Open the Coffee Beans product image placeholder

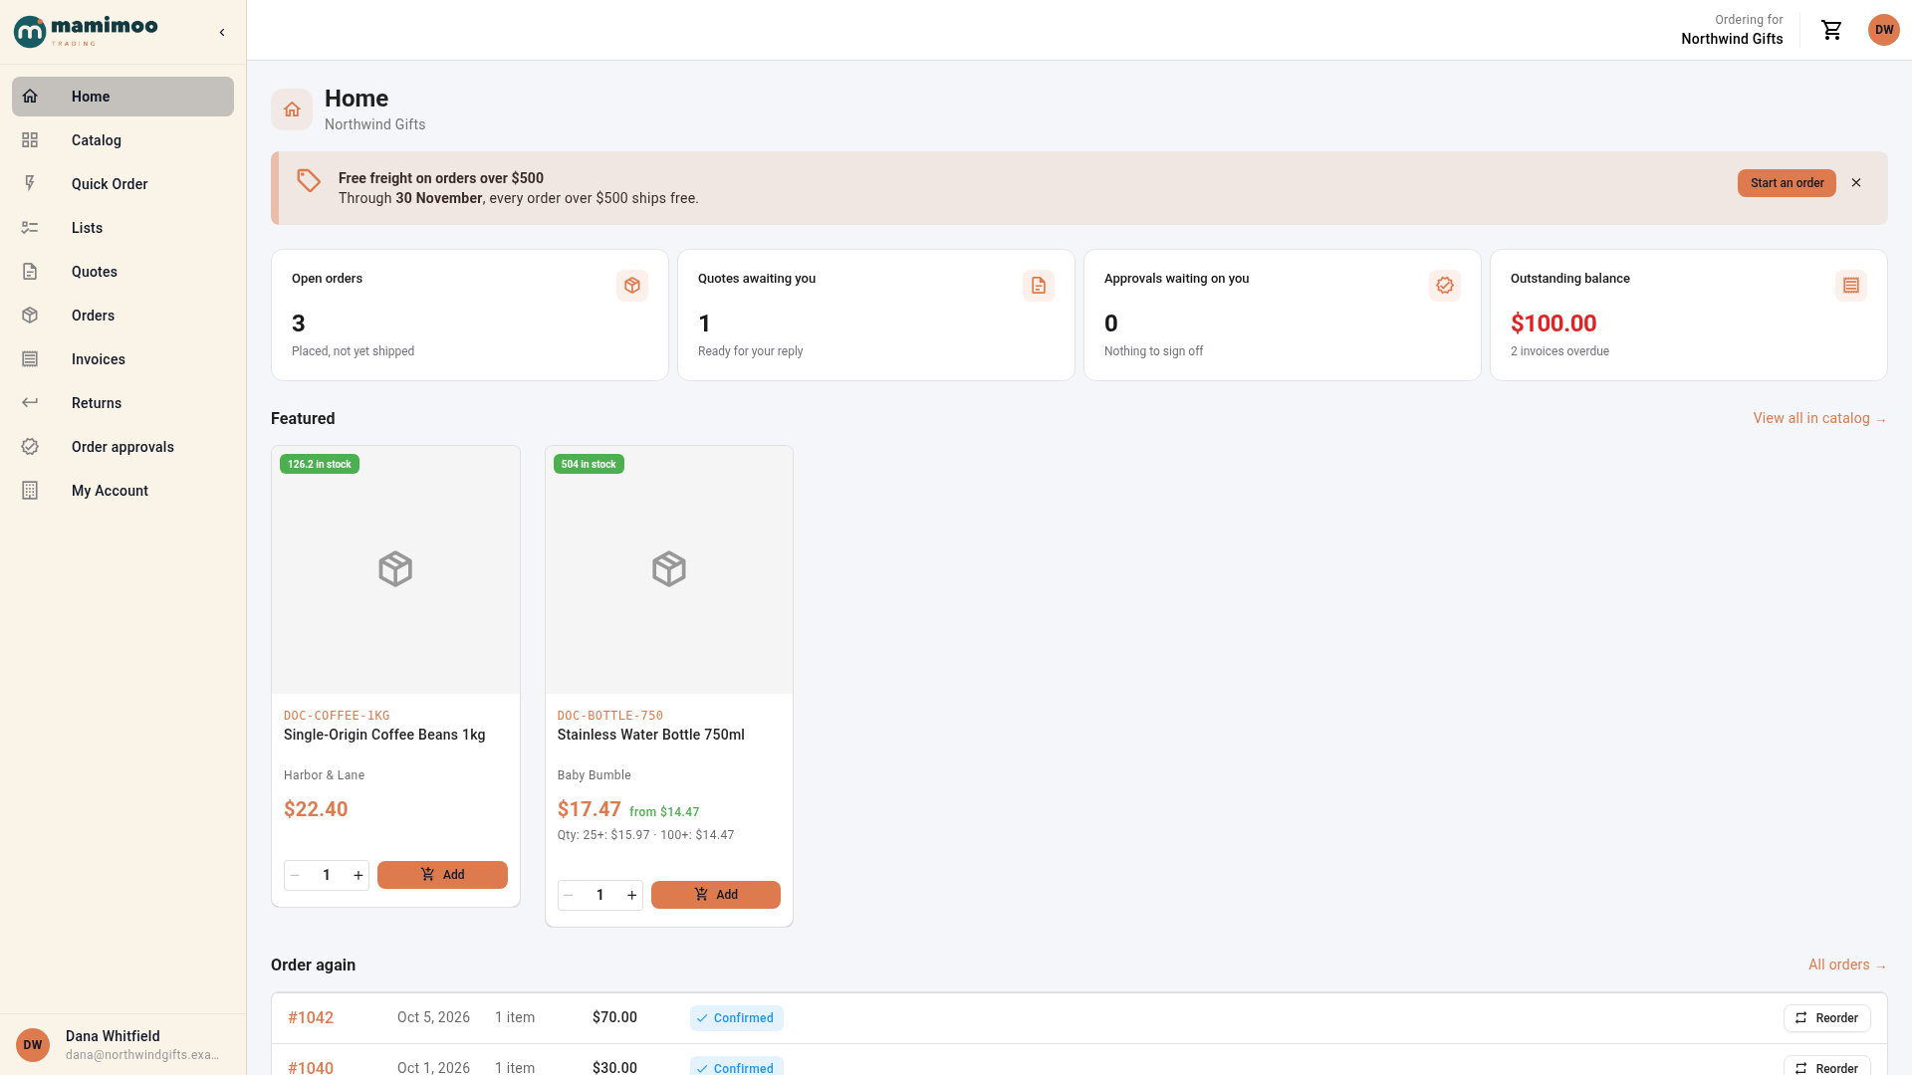(x=395, y=569)
